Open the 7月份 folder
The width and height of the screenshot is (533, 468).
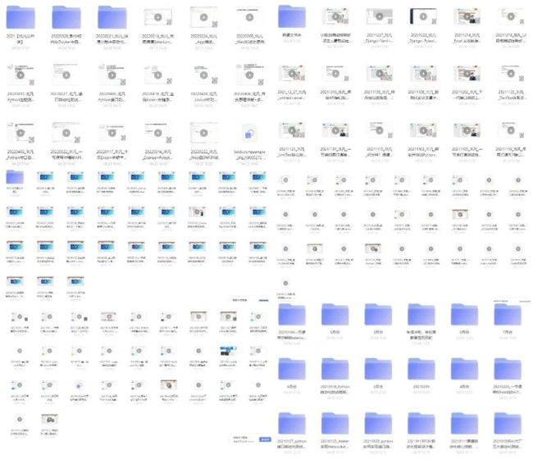tap(508, 315)
